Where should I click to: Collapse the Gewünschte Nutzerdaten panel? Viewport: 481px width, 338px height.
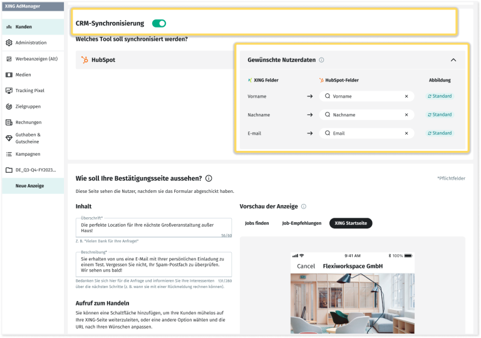coord(453,60)
